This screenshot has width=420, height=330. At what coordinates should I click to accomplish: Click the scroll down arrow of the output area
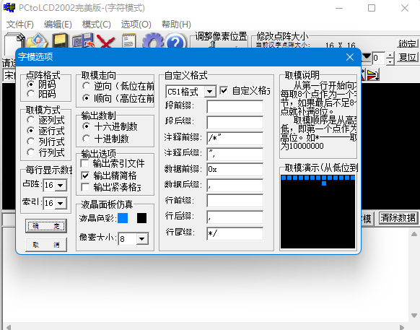point(414,316)
